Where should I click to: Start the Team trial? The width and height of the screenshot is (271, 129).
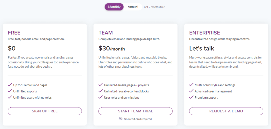[x=135, y=111]
